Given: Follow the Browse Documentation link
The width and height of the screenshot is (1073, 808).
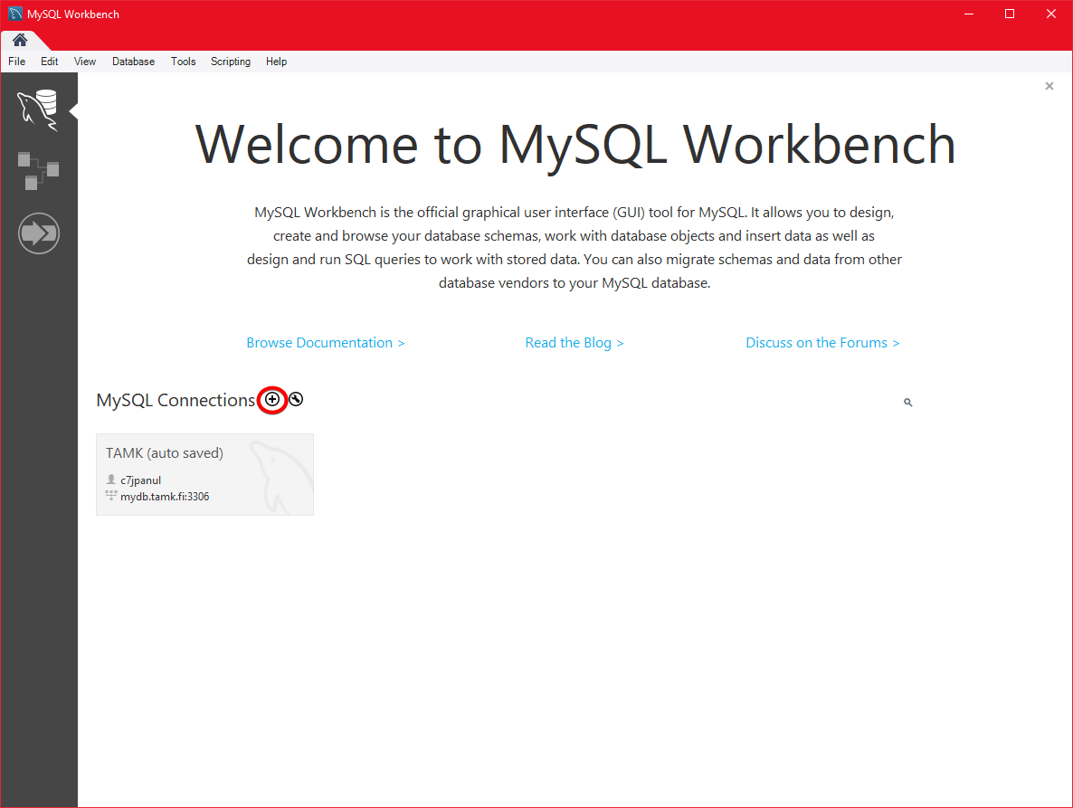Looking at the screenshot, I should click(x=325, y=343).
